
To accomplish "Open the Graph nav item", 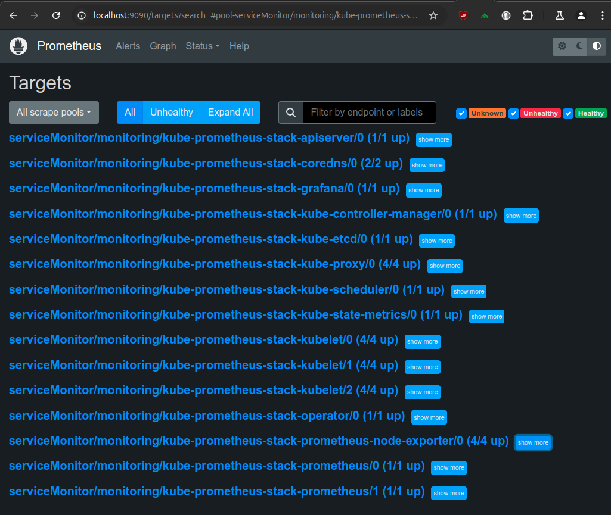I will 163,46.
